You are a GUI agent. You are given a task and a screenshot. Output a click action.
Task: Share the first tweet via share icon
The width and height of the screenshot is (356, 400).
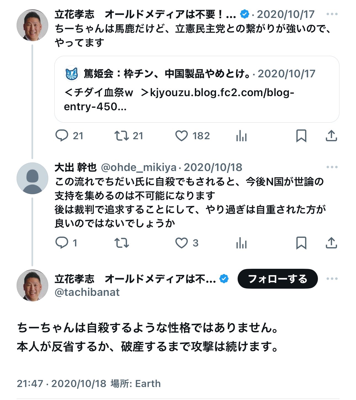331,136
